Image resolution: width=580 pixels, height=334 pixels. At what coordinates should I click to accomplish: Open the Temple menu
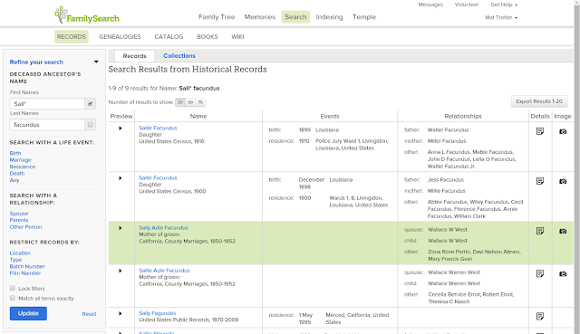[364, 17]
